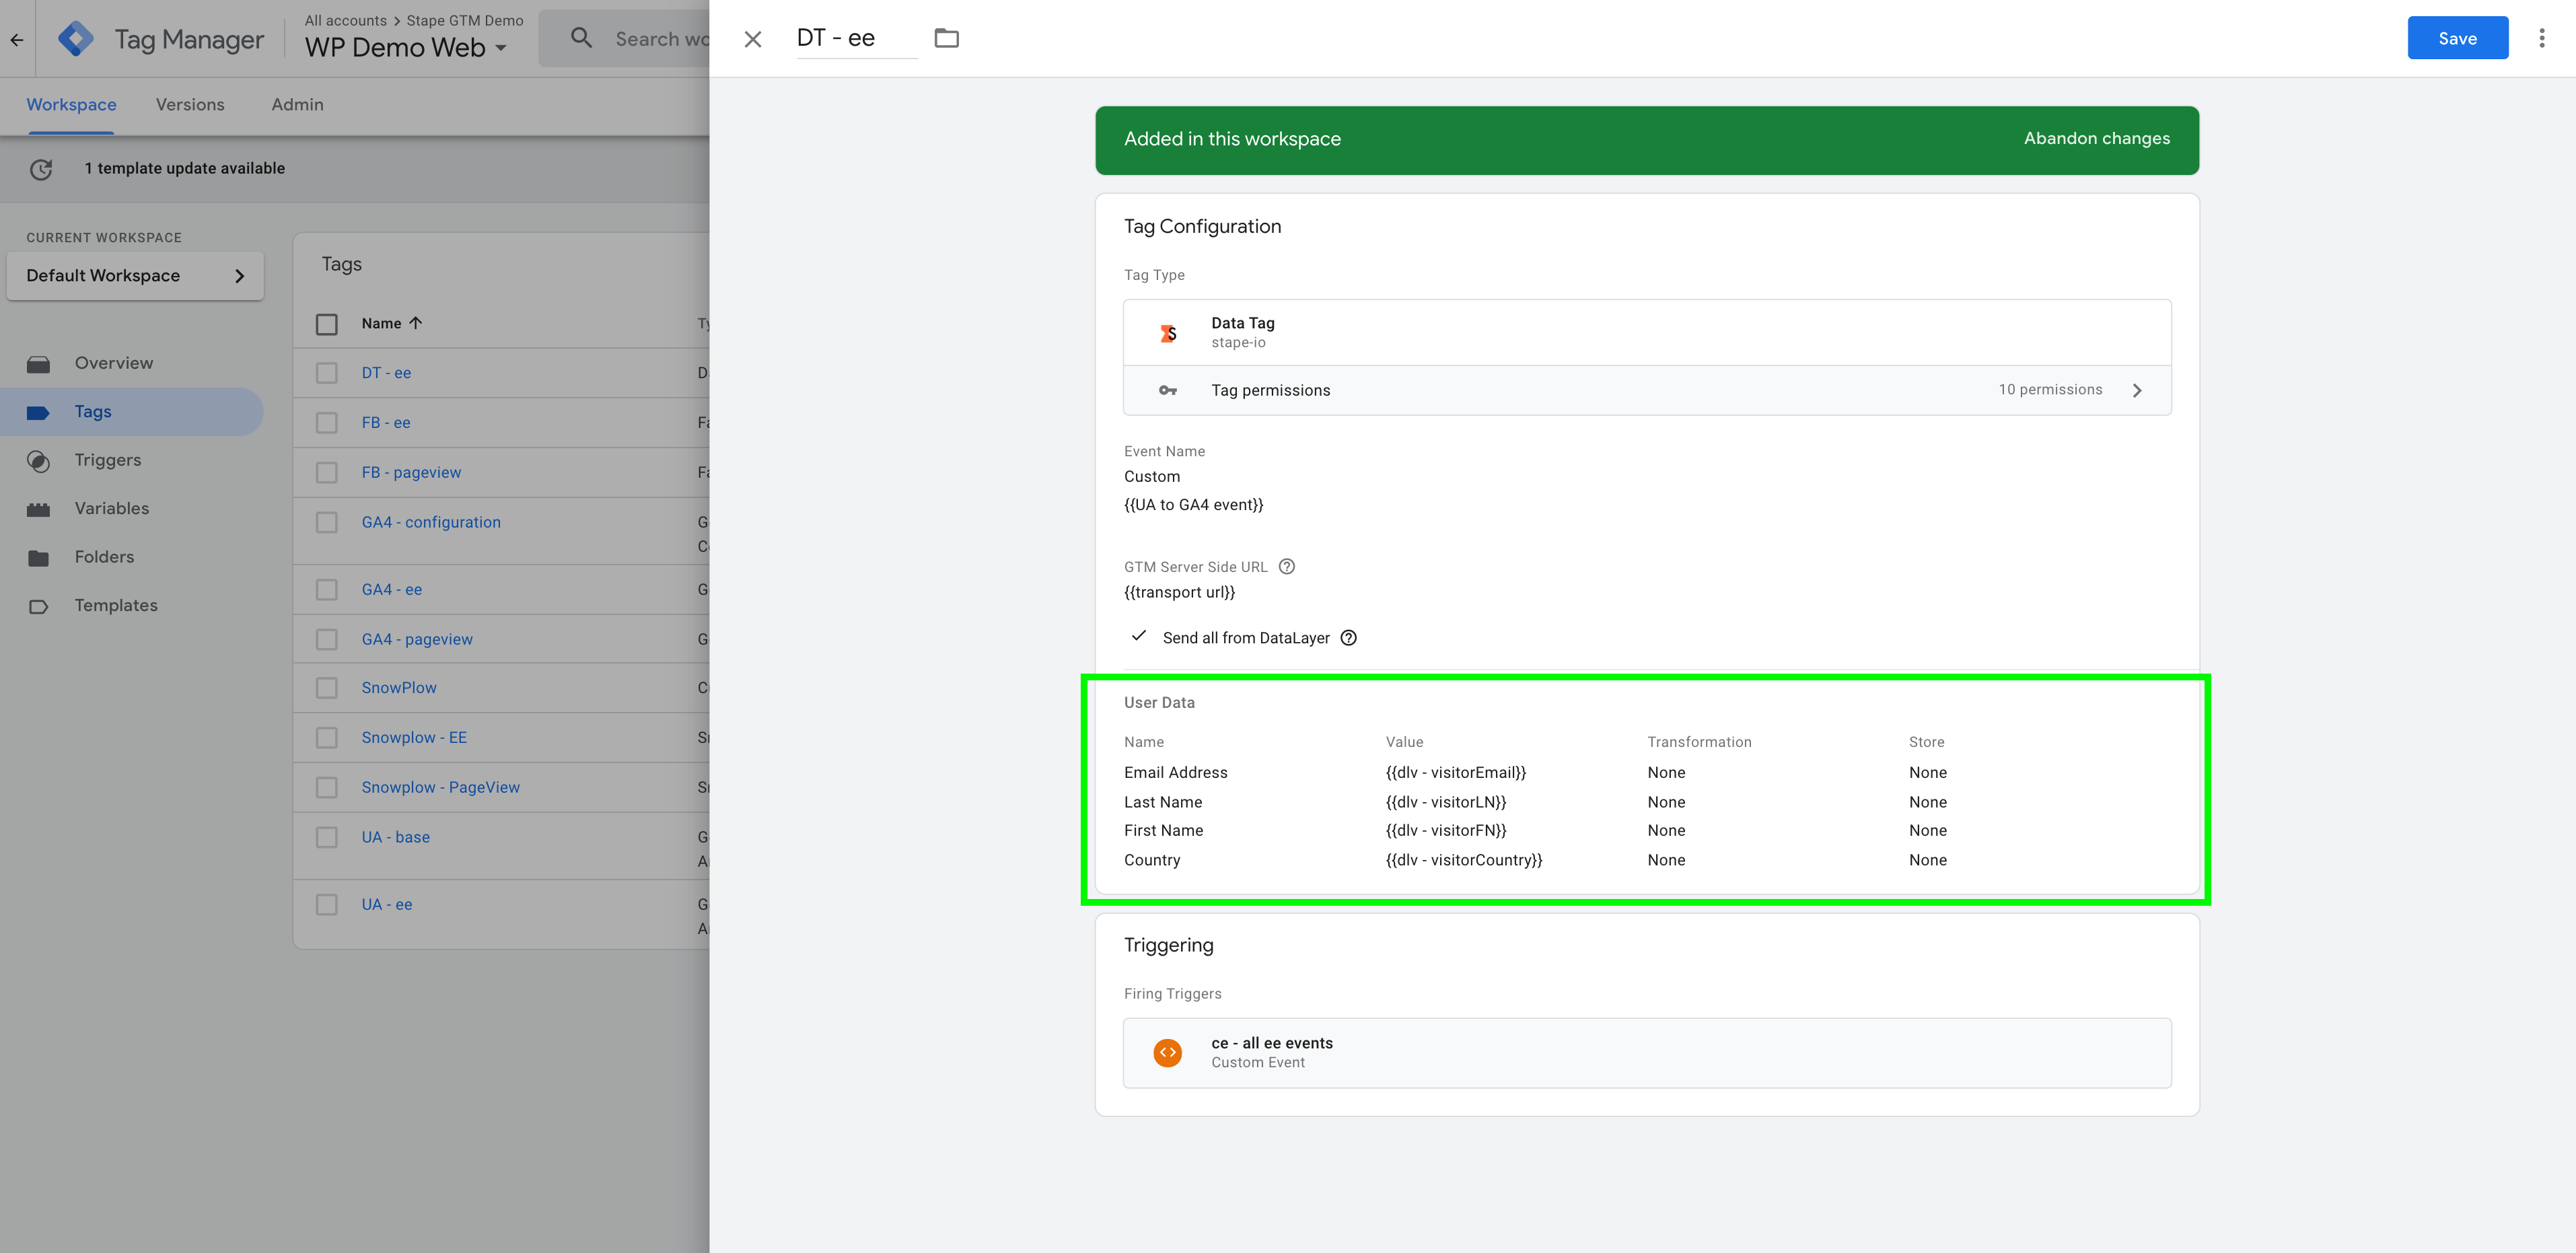Click the Save button
2576x1253 pixels.
coord(2457,37)
